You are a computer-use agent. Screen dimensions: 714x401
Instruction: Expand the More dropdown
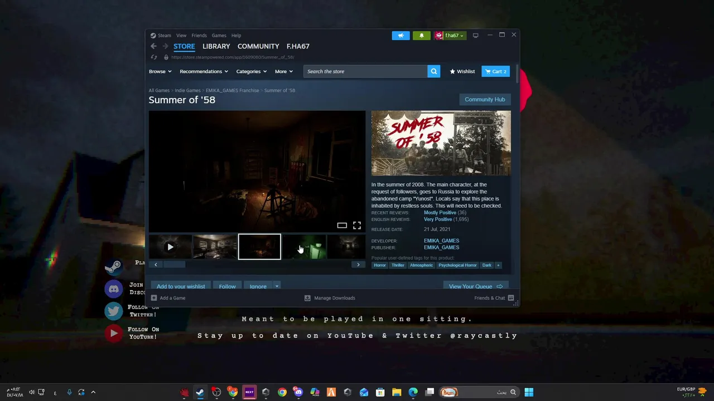coord(283,71)
